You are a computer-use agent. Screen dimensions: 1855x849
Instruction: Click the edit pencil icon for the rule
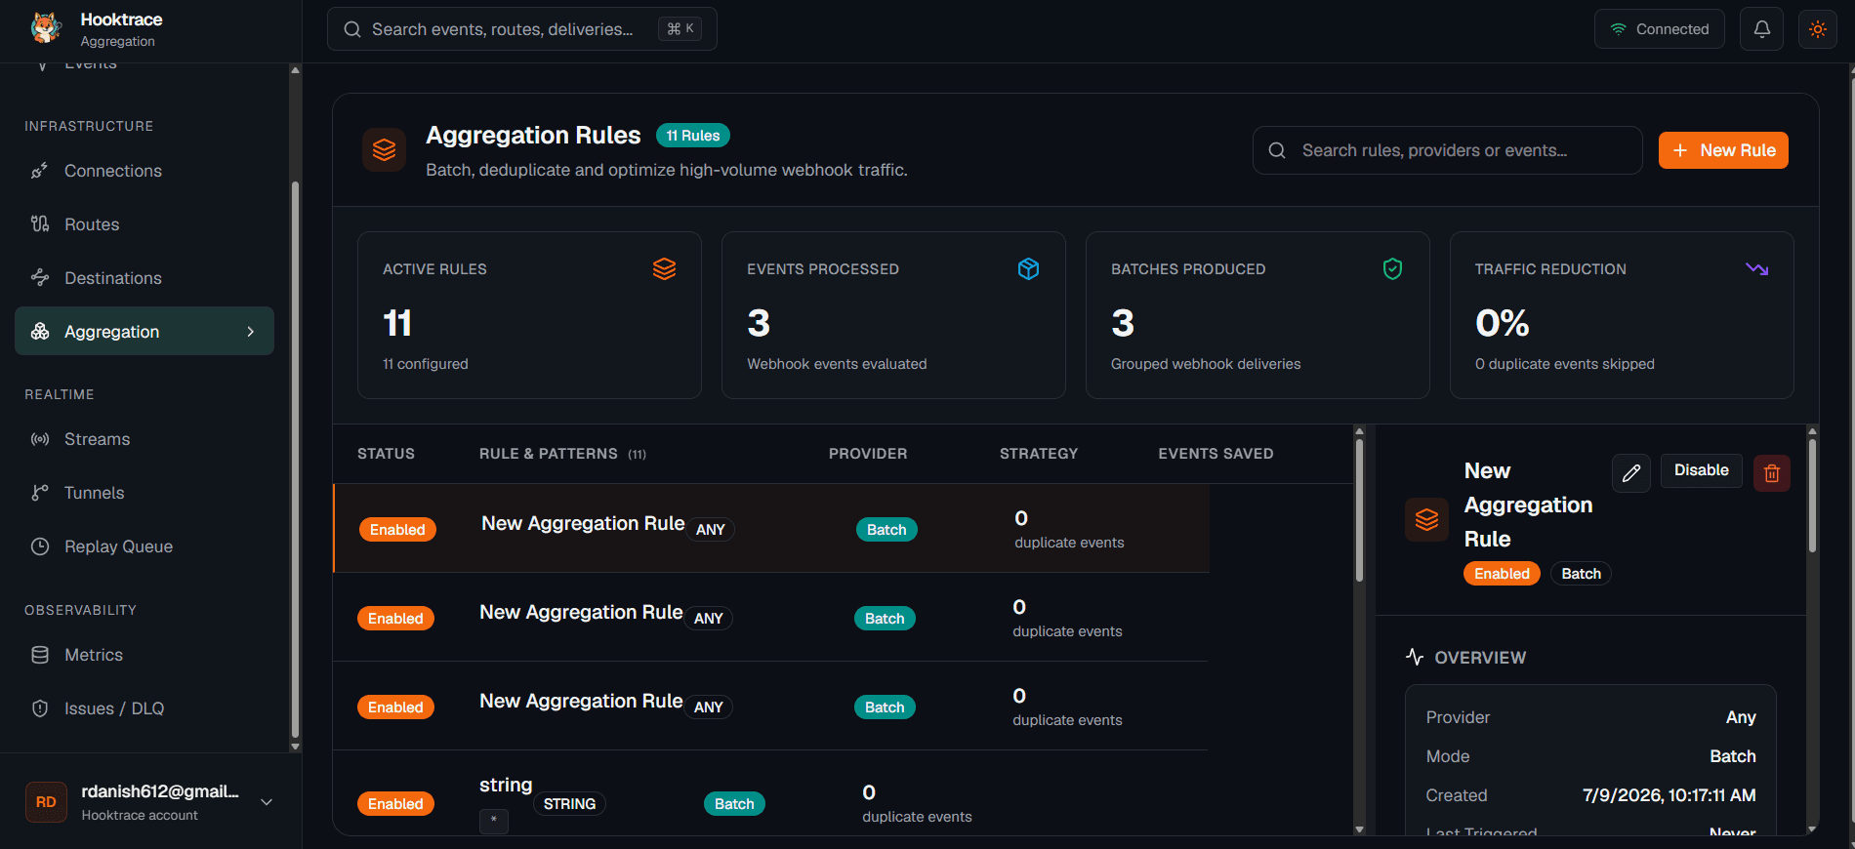coord(1631,473)
